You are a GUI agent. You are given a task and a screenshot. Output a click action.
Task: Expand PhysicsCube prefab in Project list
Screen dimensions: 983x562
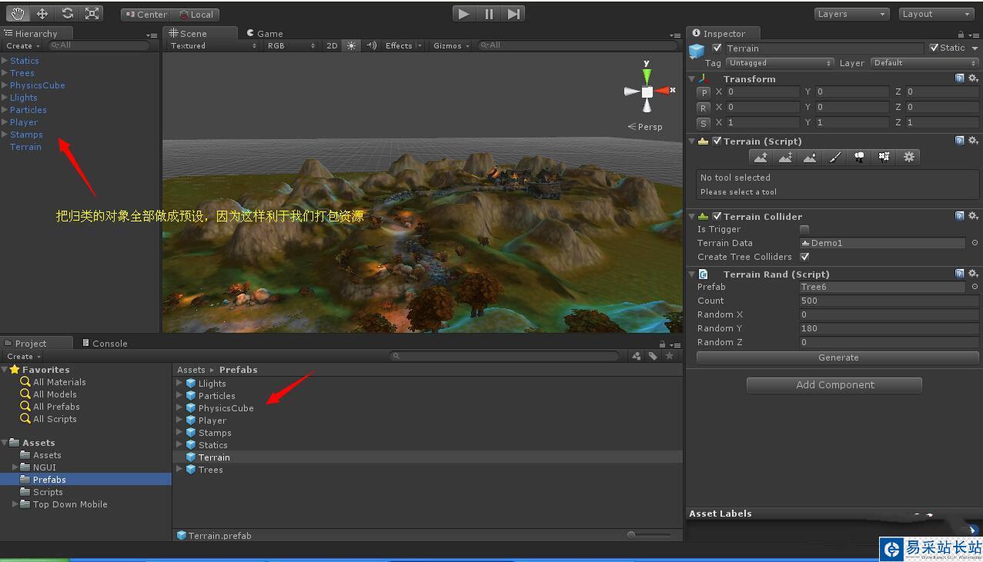179,408
